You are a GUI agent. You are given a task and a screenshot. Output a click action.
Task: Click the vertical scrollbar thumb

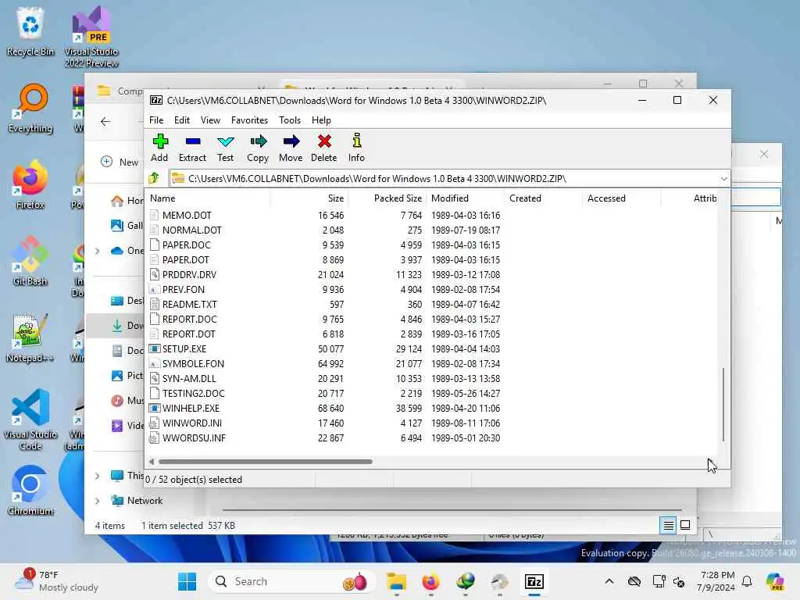point(723,405)
